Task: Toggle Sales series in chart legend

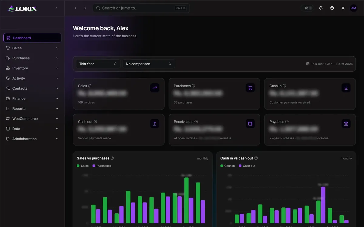Action: click(x=83, y=166)
